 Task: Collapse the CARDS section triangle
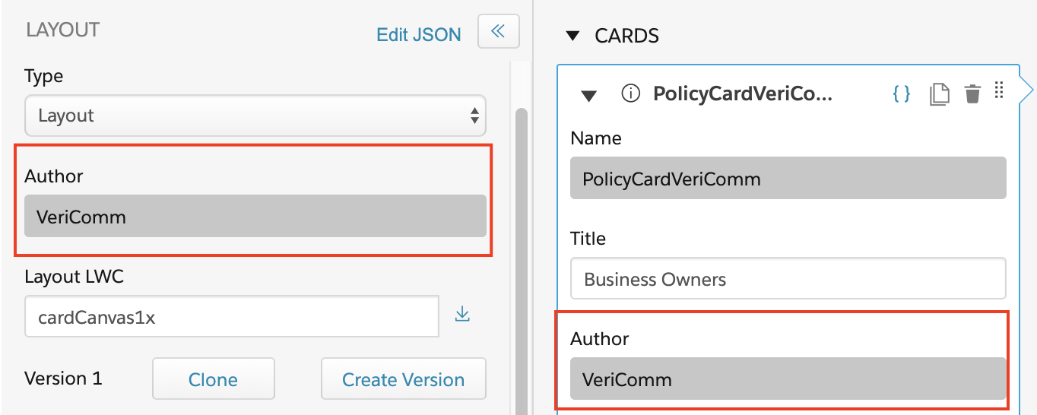[x=573, y=36]
